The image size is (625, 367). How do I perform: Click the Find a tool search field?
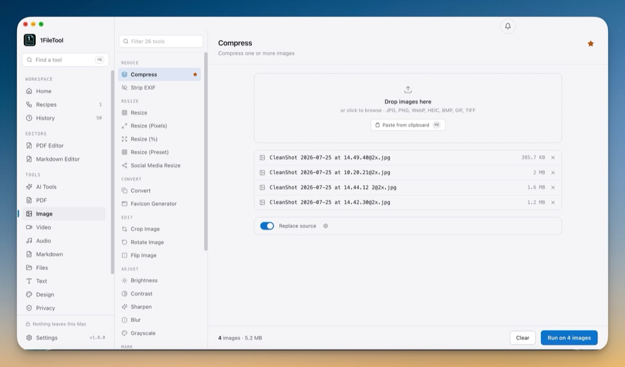click(x=65, y=60)
